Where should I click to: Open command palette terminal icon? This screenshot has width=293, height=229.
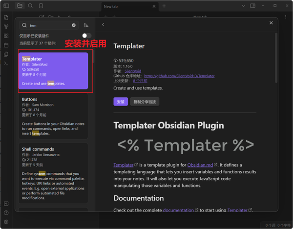coord(6,63)
